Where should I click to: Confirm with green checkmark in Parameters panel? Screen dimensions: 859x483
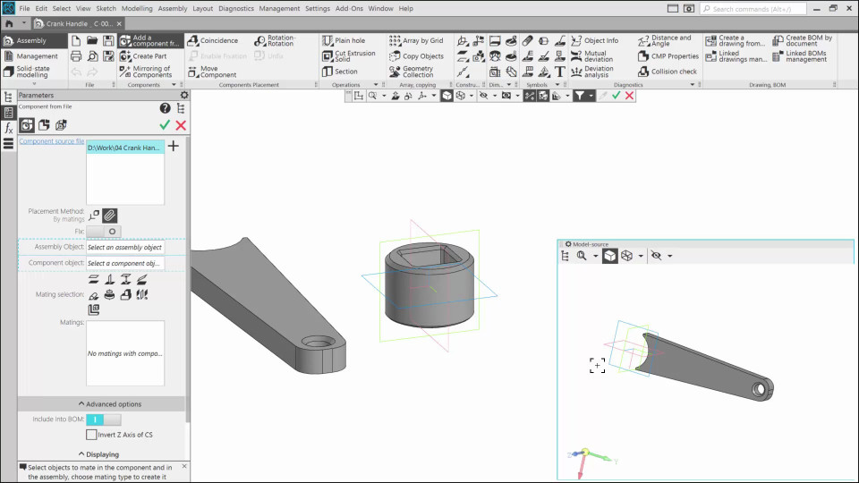point(165,125)
